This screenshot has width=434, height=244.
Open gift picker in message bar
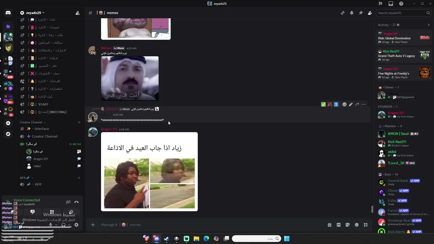329,225
